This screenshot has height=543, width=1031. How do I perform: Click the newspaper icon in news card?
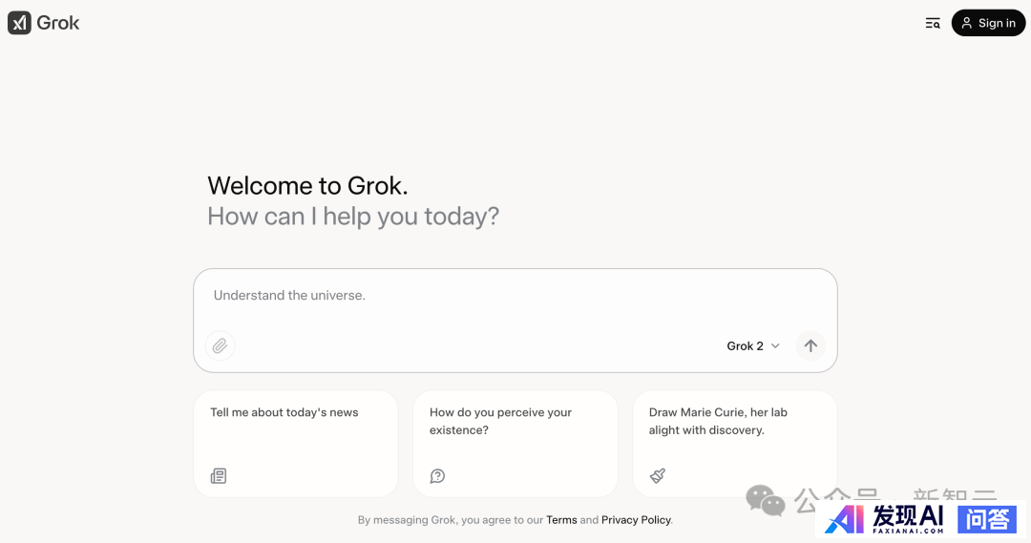(x=219, y=476)
